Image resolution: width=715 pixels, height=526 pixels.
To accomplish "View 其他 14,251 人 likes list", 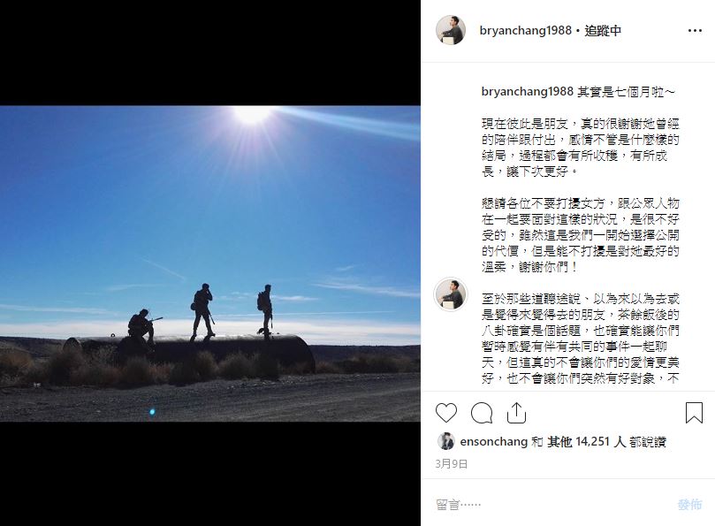I will (x=587, y=442).
